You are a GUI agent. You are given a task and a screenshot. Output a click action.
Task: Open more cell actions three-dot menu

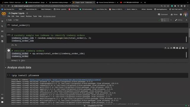coord(186,48)
